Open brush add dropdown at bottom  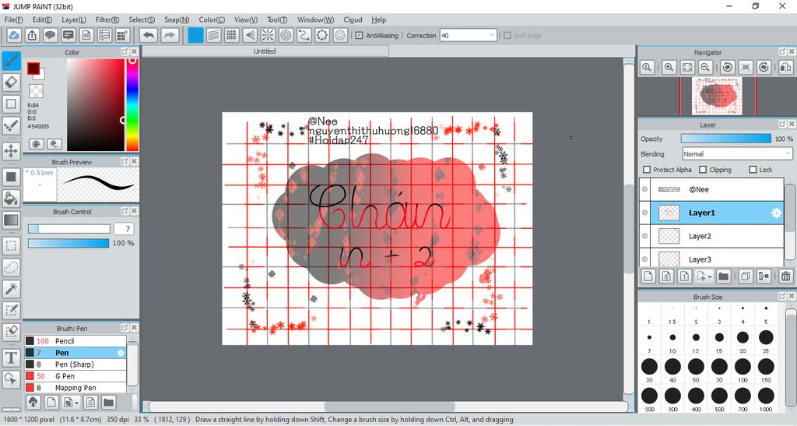[77, 403]
